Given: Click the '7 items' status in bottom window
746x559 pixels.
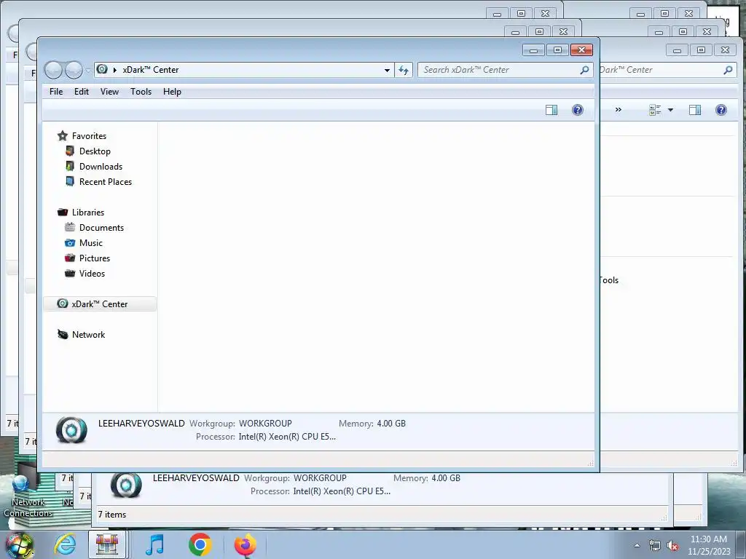Looking at the screenshot, I should 111,515.
